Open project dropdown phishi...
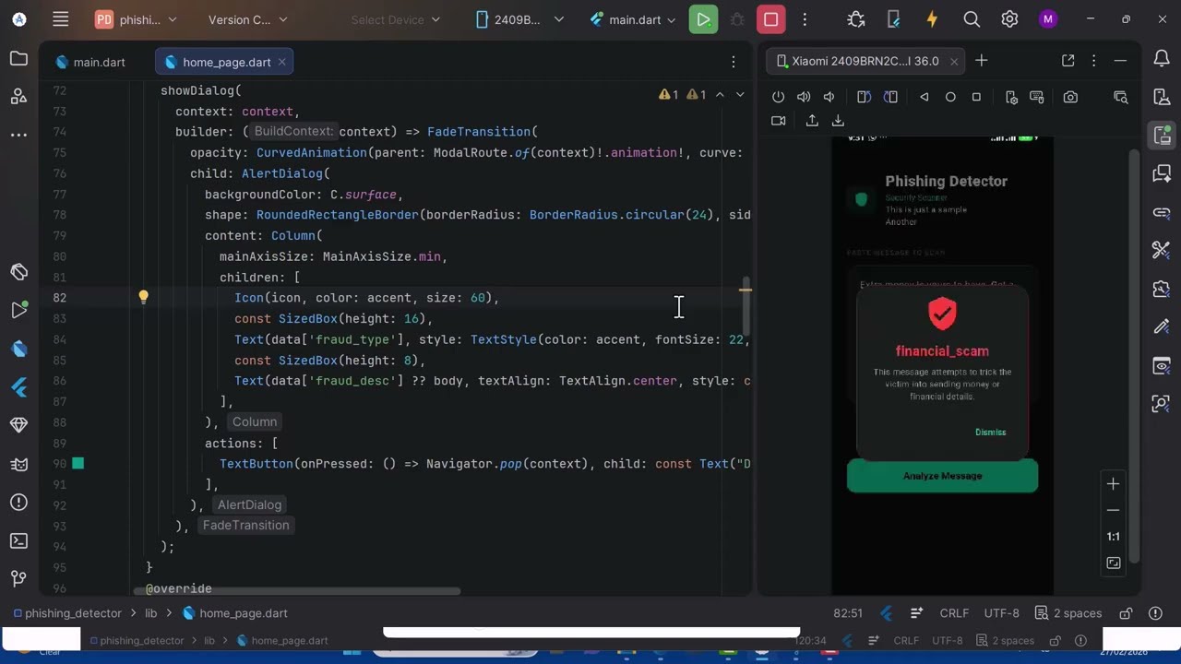This screenshot has height=664, width=1181. point(136,19)
